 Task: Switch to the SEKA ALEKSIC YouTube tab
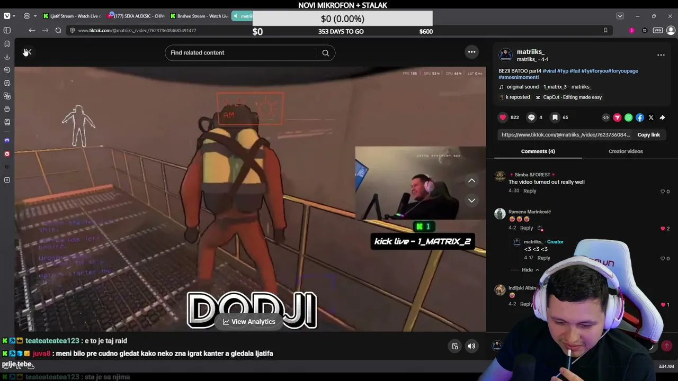tap(136, 16)
